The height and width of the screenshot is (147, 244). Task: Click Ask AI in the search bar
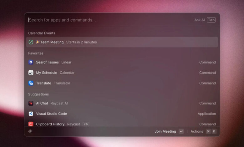pyautogui.click(x=200, y=20)
